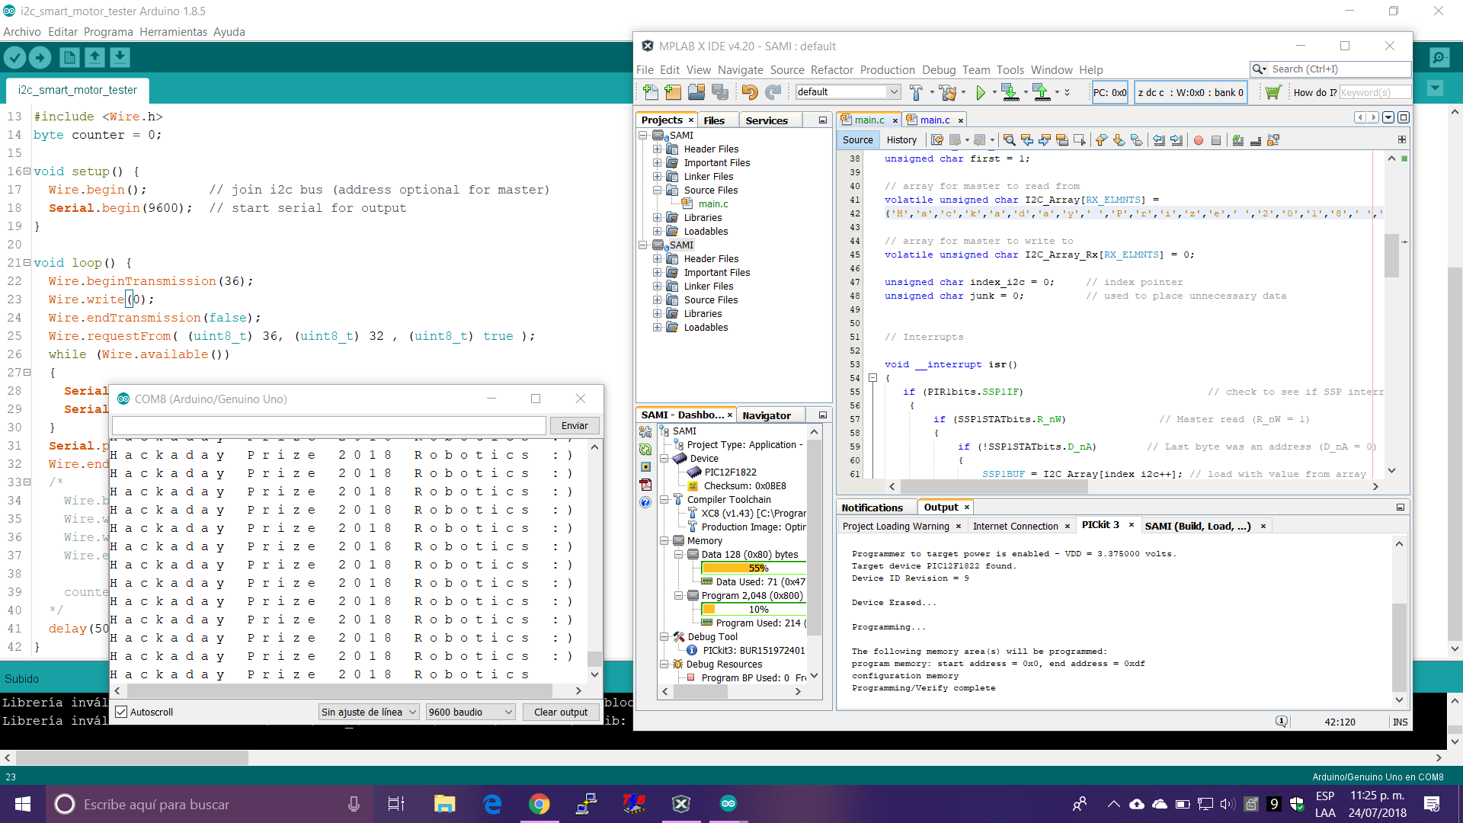Collapse the Source Files folder in first SAMI
The height and width of the screenshot is (823, 1463).
tap(657, 191)
